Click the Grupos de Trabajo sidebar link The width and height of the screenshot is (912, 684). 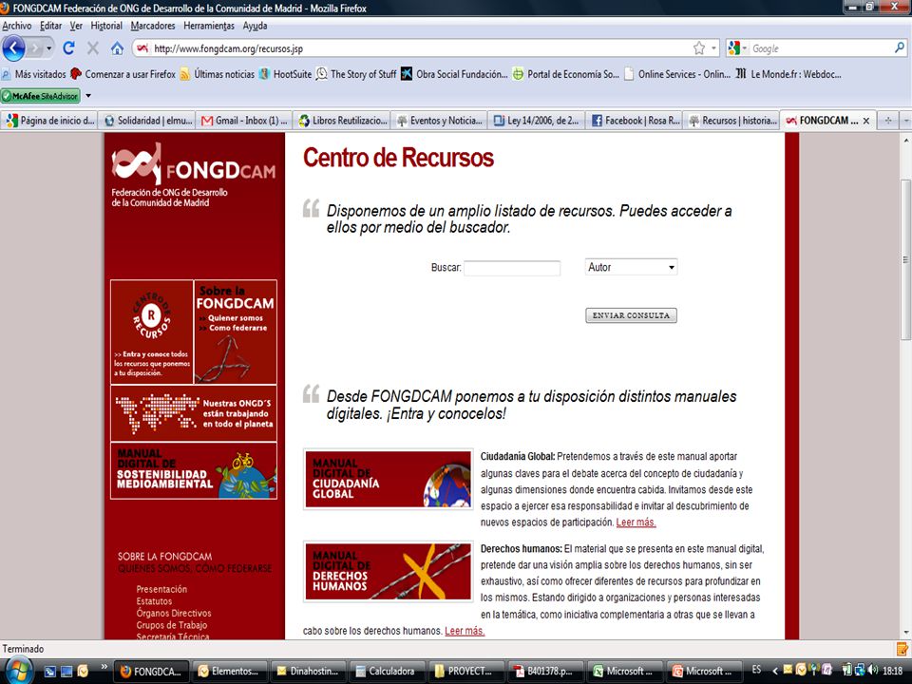pos(172,625)
